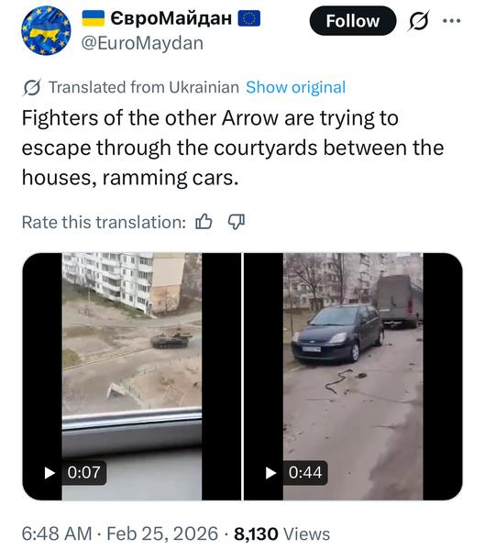
Task: Open the three-dot more options menu
Action: 452,21
